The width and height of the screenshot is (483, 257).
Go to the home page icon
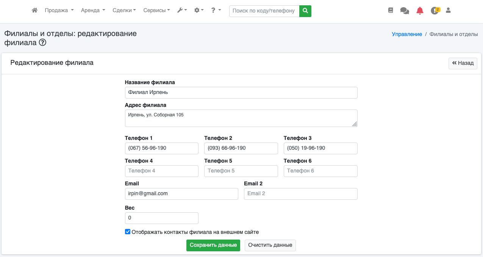click(x=34, y=11)
